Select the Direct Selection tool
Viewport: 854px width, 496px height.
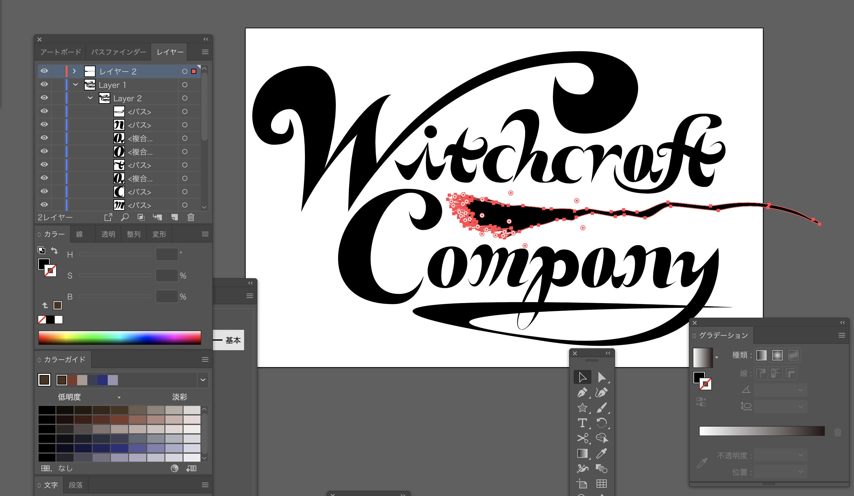(602, 377)
